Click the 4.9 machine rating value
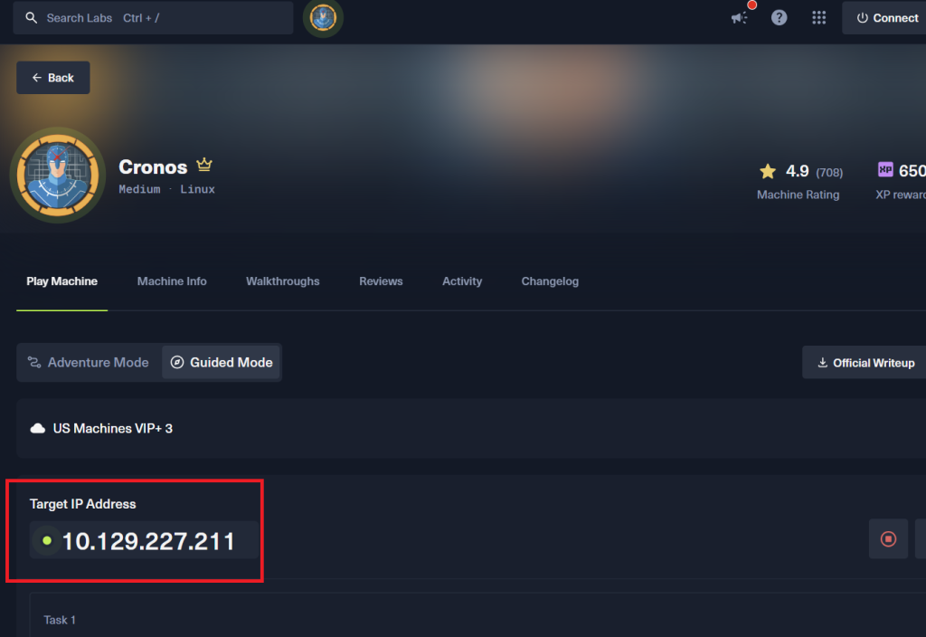The image size is (926, 637). point(797,171)
